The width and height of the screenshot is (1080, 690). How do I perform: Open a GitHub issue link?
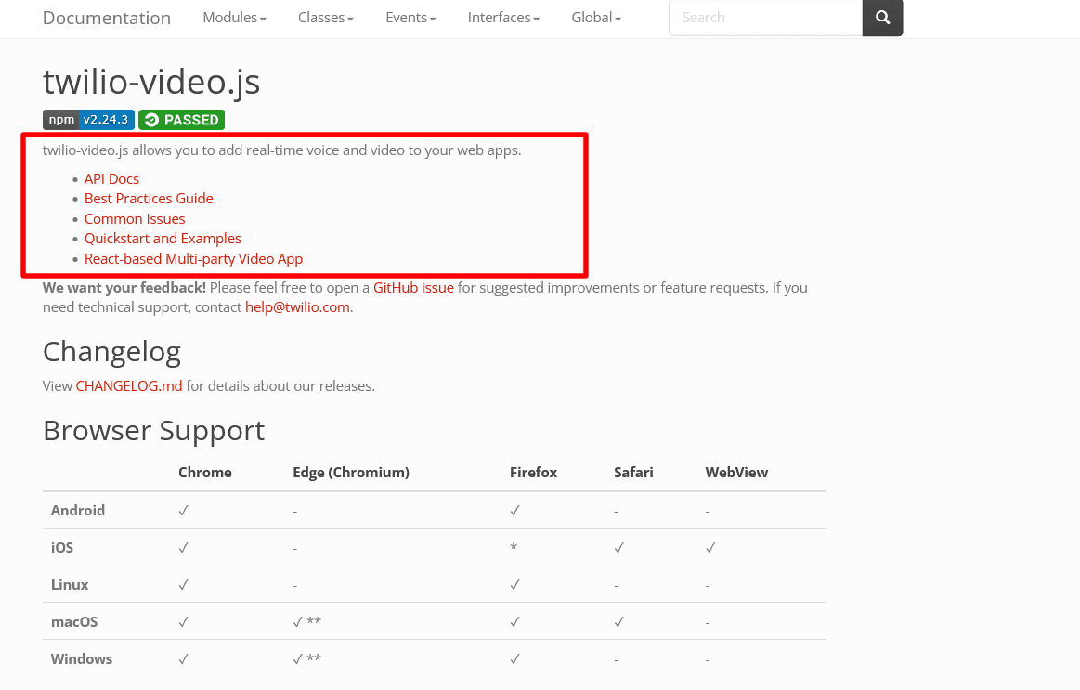click(x=413, y=287)
